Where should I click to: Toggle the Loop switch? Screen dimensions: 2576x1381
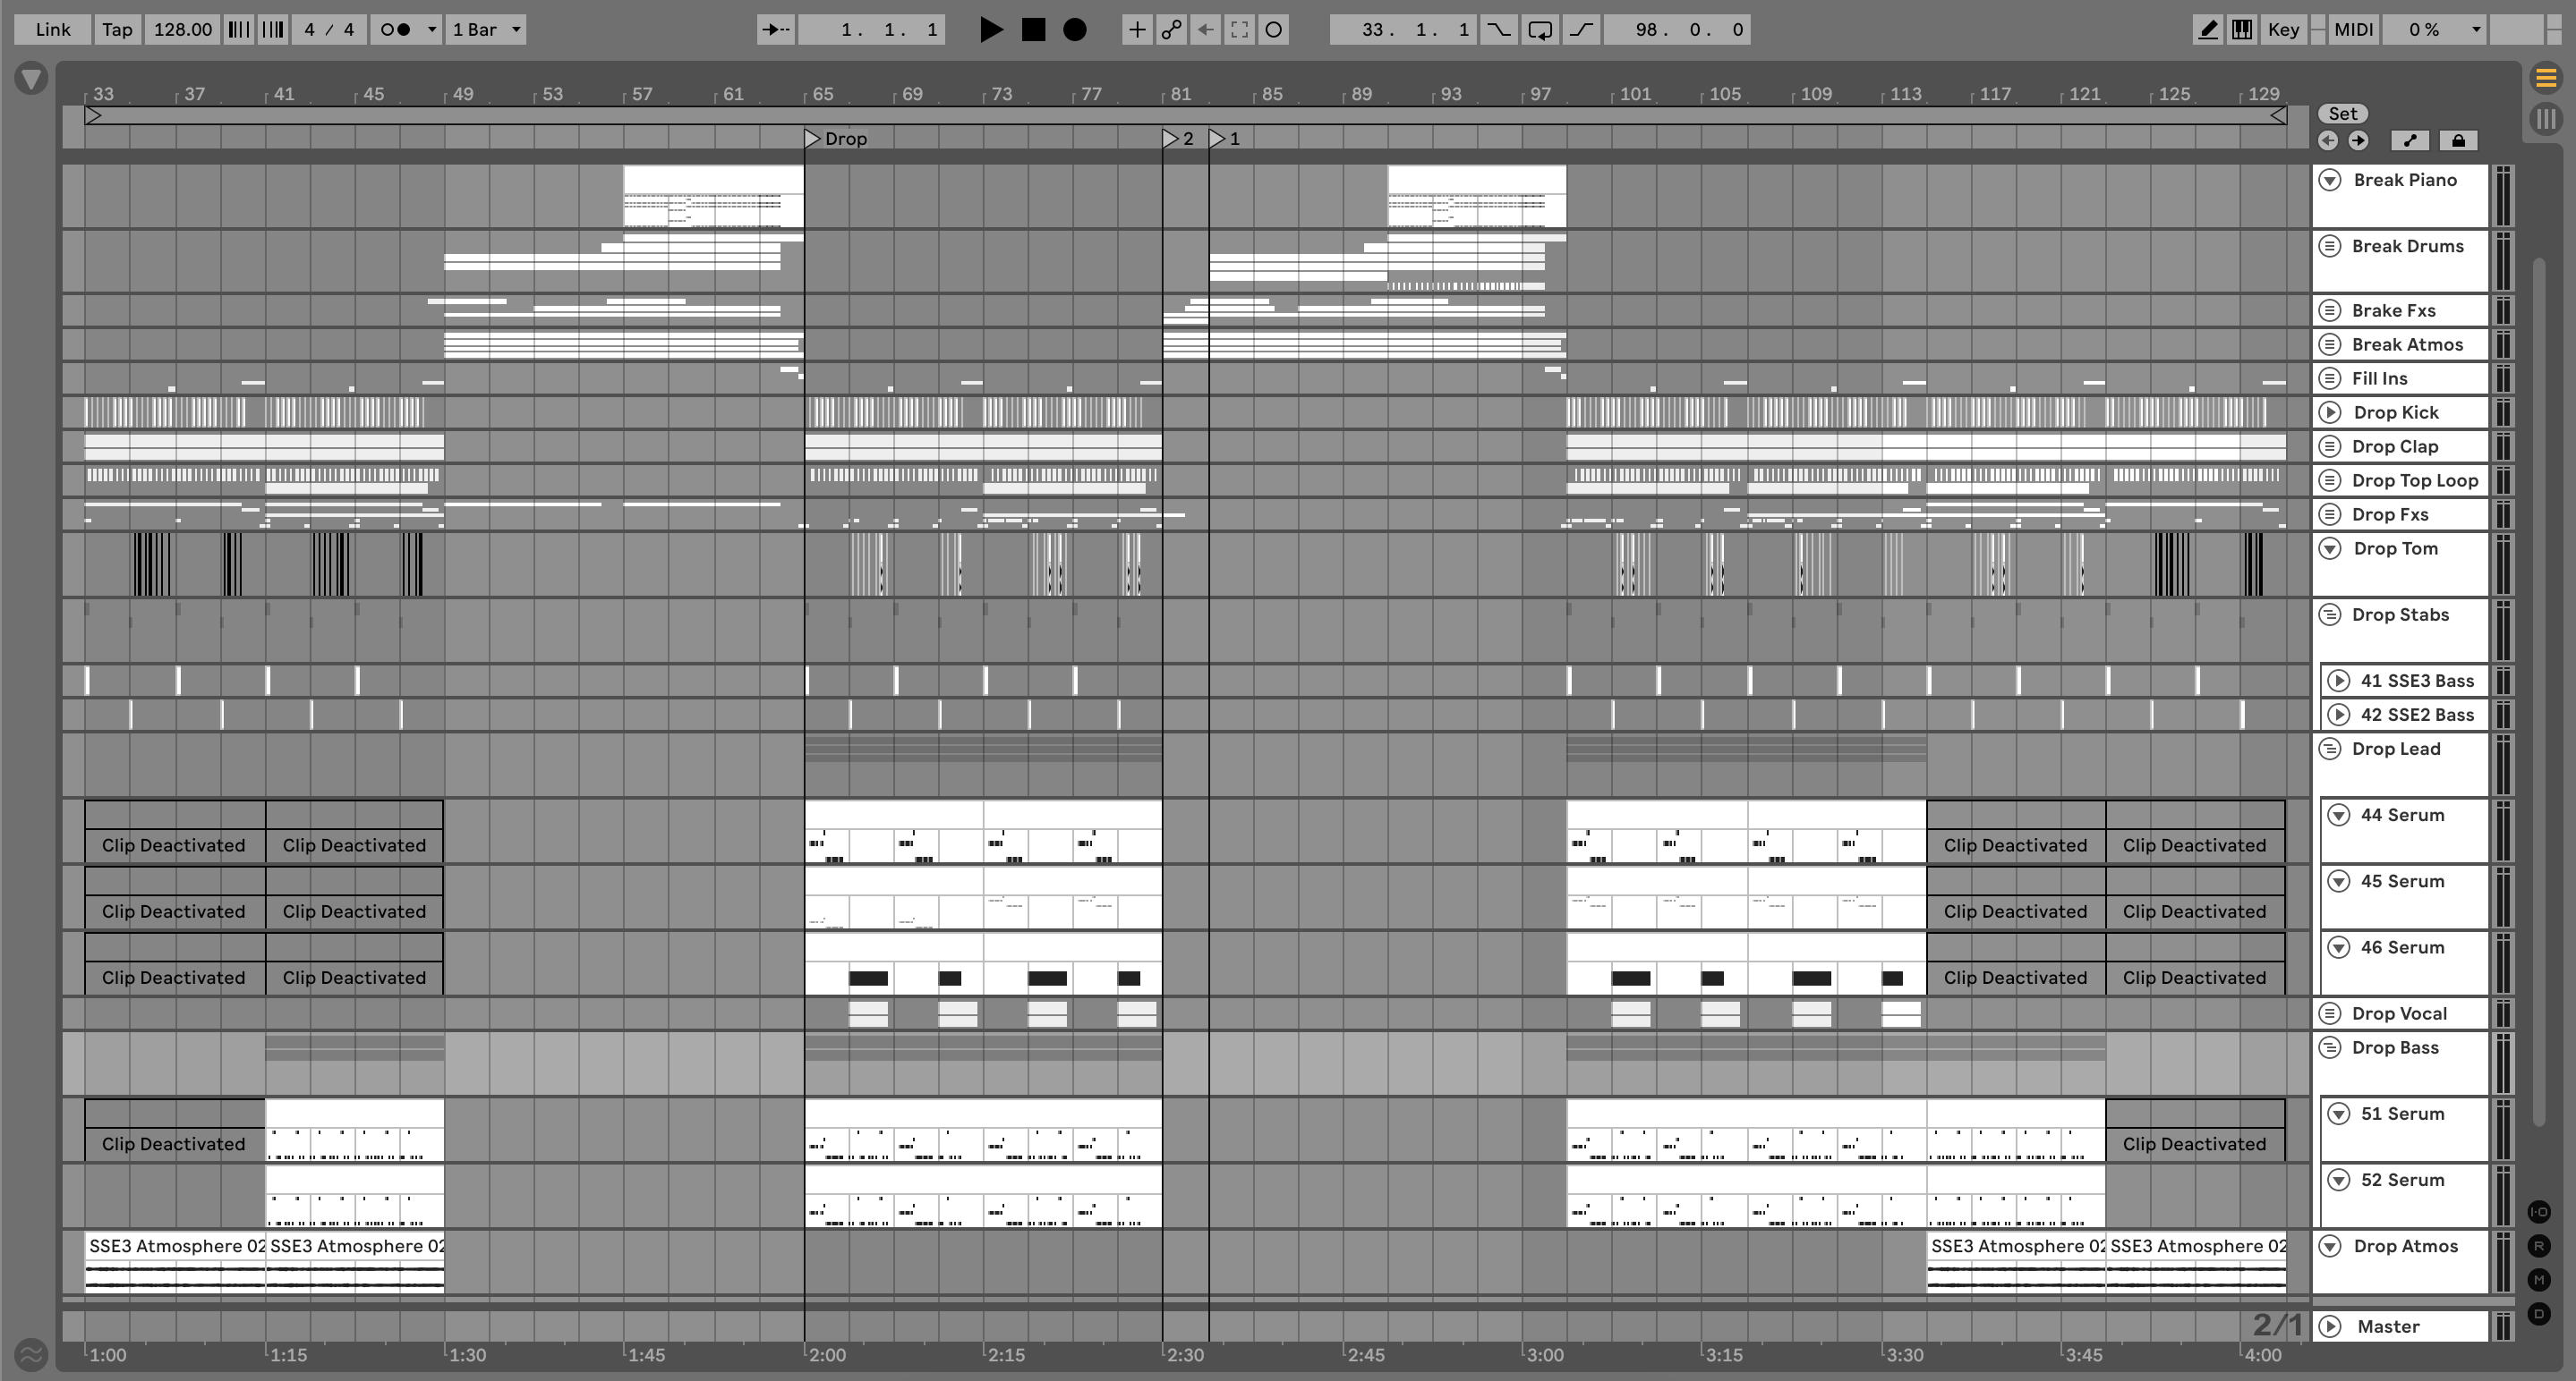1539,29
